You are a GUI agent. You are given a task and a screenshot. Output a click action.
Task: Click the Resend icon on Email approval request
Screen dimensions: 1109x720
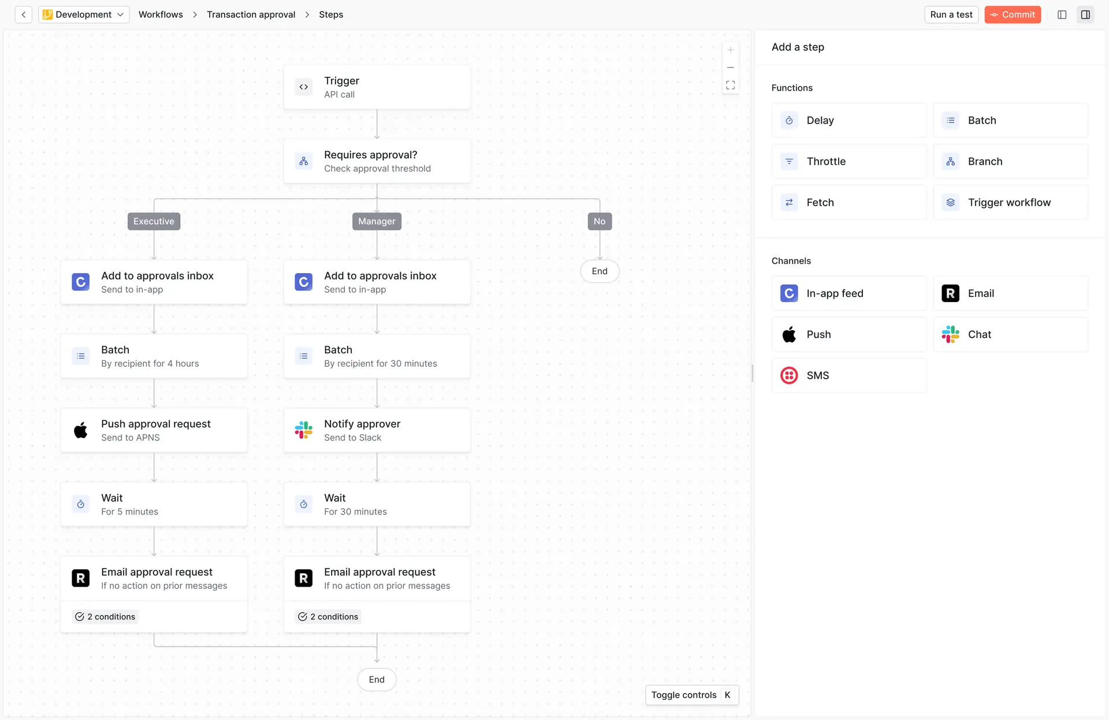pos(80,578)
